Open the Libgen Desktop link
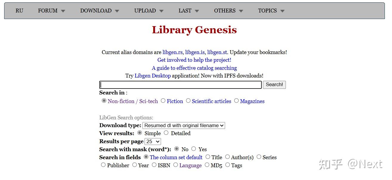392x180 pixels. (153, 76)
